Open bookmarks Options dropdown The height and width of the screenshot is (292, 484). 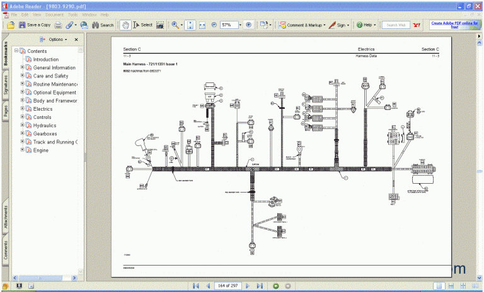tap(58, 40)
